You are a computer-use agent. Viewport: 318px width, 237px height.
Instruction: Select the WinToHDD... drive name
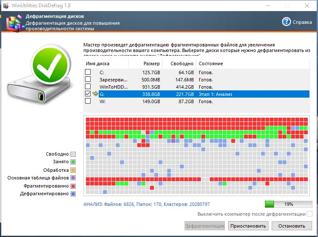(x=114, y=87)
